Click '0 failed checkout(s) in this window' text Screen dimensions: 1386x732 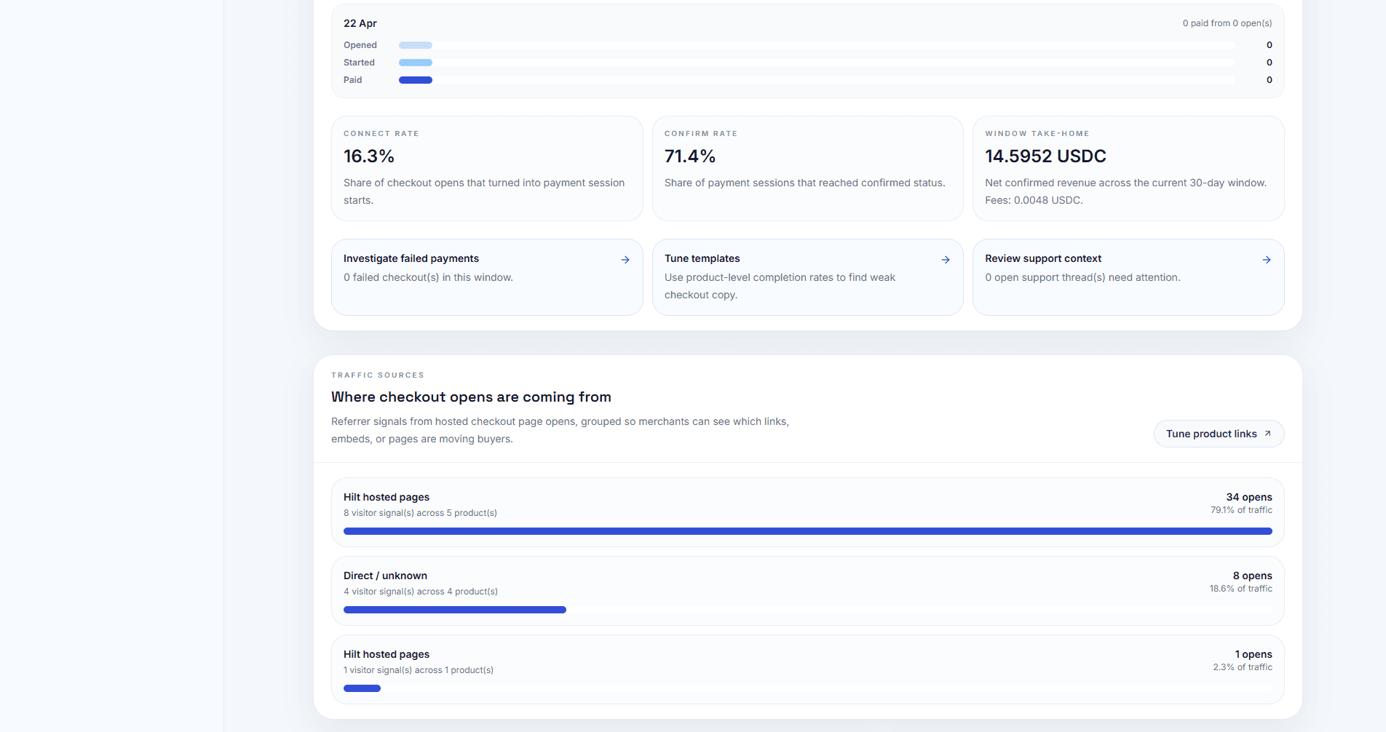click(x=428, y=277)
